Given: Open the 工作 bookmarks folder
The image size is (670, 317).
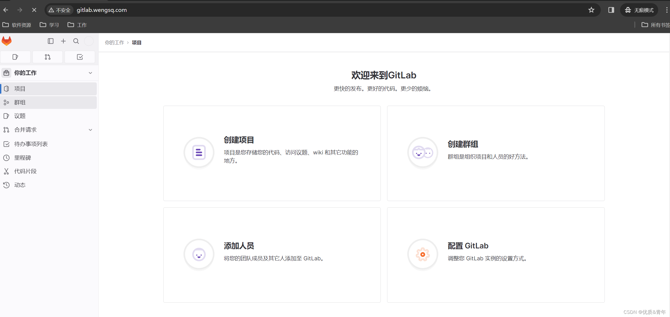Looking at the screenshot, I should (x=77, y=25).
